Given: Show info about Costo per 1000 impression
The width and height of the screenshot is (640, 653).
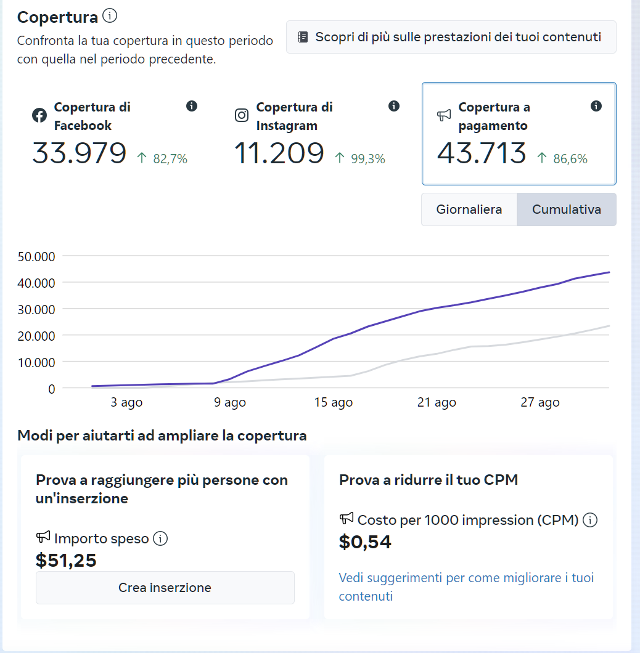Looking at the screenshot, I should [x=590, y=521].
